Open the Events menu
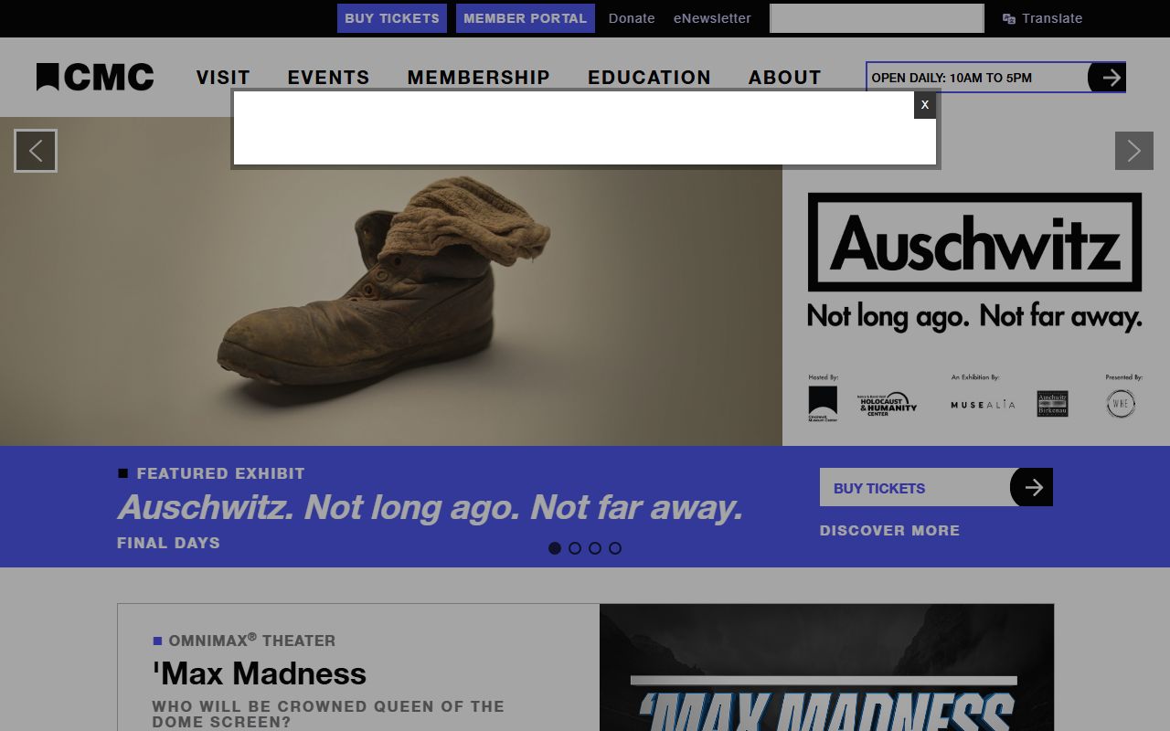This screenshot has width=1170, height=731. (x=328, y=78)
